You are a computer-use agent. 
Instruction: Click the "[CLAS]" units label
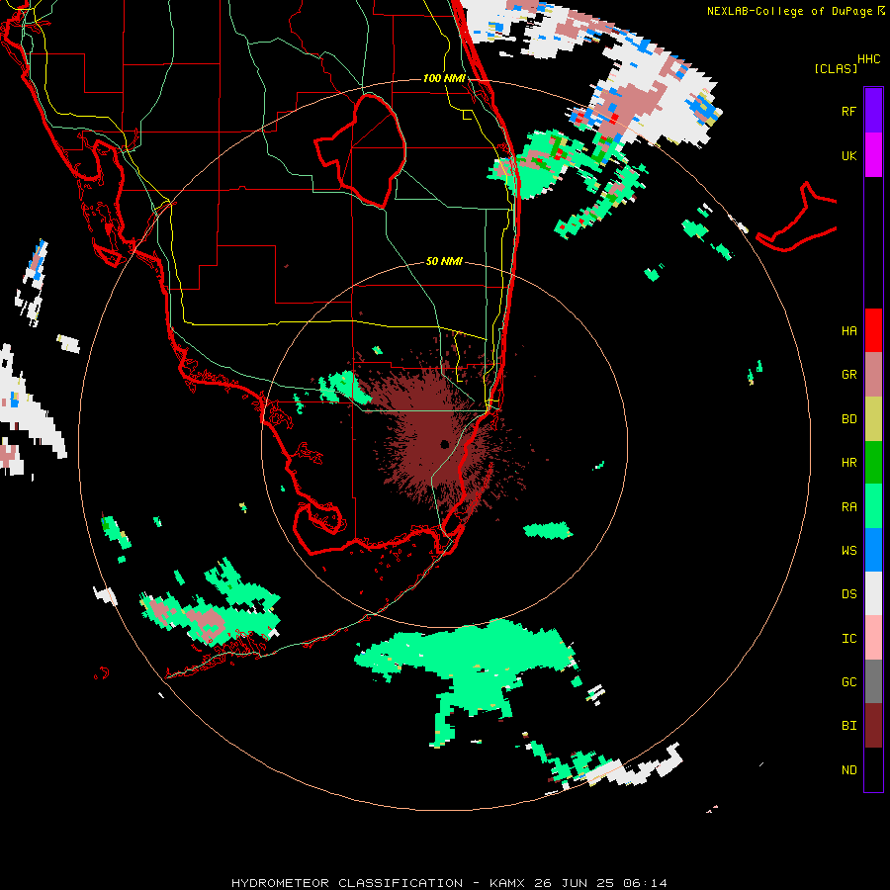point(836,68)
